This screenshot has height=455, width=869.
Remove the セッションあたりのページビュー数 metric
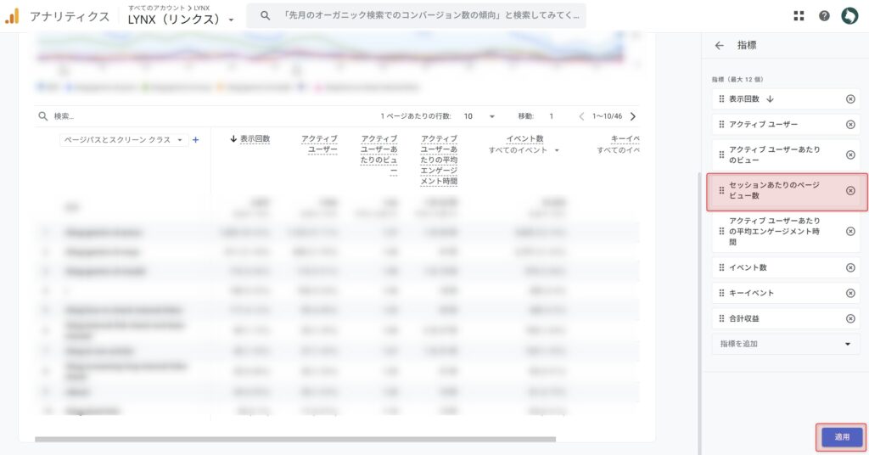coord(850,191)
